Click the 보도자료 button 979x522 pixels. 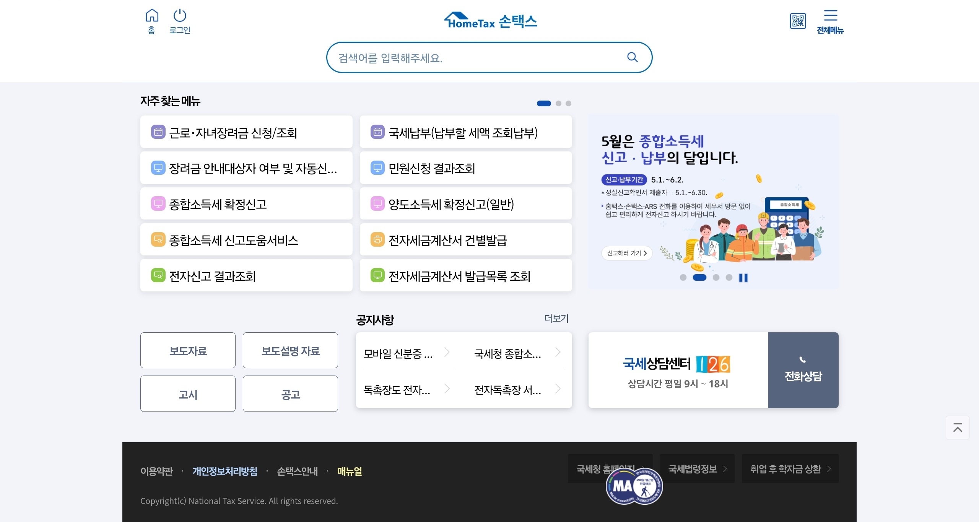coord(188,350)
